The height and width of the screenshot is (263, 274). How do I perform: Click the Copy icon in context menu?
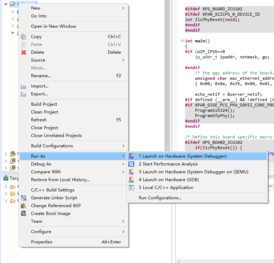coord(24,37)
